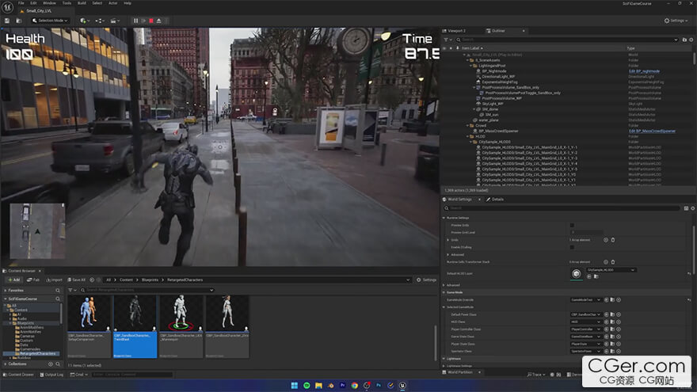Open the HUD Class dropdown
697x392 pixels.
click(x=587, y=322)
